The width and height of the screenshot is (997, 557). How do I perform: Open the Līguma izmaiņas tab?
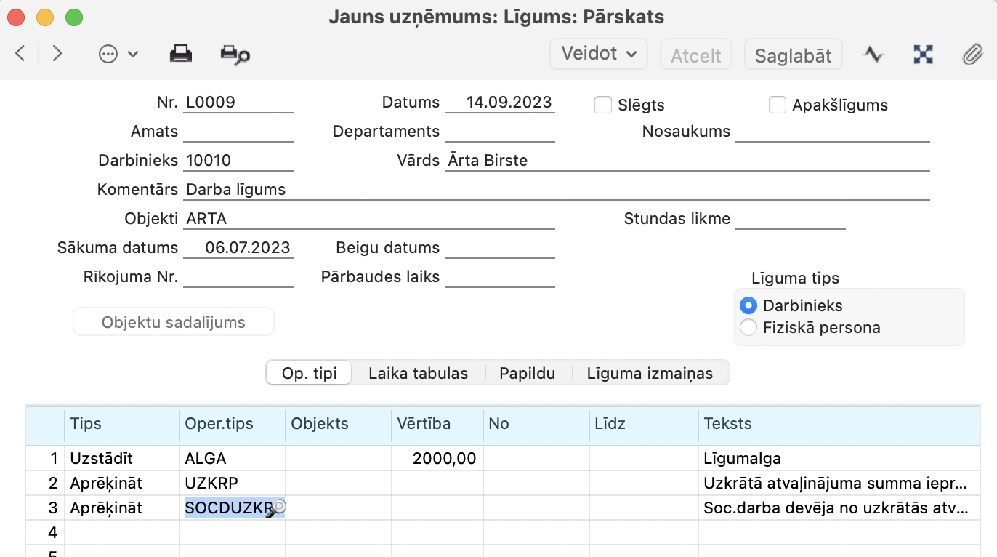(x=650, y=374)
